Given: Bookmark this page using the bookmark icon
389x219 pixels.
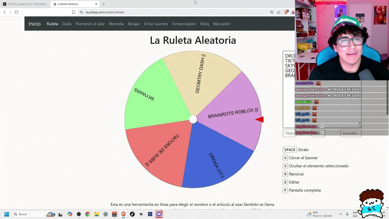Looking at the screenshot, I should pos(74,12).
